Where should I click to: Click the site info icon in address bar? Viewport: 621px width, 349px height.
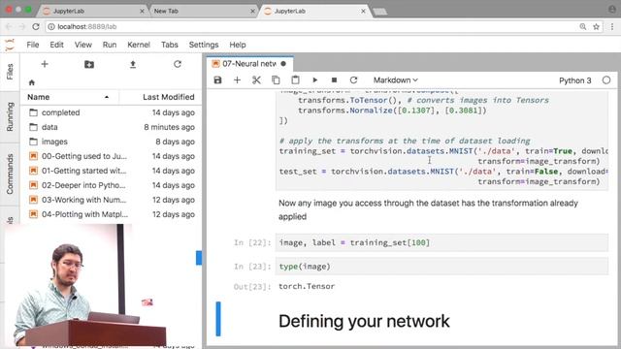coord(51,26)
